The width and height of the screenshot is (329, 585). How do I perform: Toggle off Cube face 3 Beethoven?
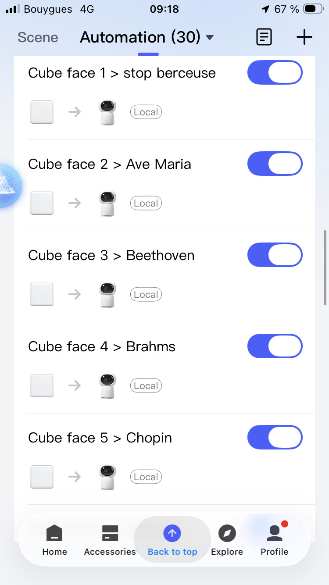(x=275, y=255)
